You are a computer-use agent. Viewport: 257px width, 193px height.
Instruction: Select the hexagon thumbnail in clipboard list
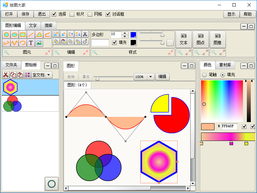10,87
